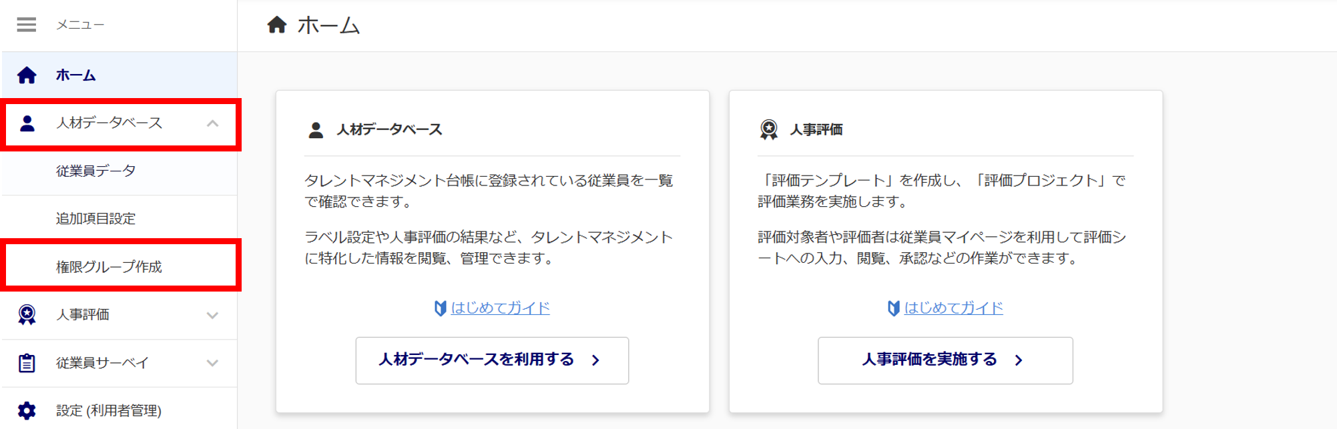Open 追加項目設定 submenu item

95,219
